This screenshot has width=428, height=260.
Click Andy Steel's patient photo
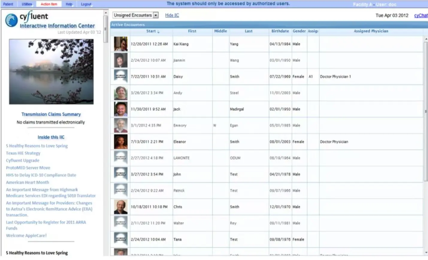tap(120, 93)
